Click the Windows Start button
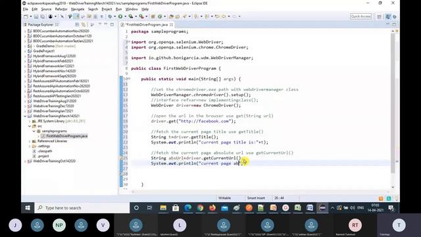Image resolution: width=421 pixels, height=237 pixels. (28, 208)
